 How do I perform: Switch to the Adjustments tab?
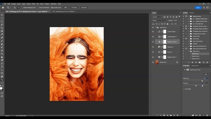click(x=195, y=65)
